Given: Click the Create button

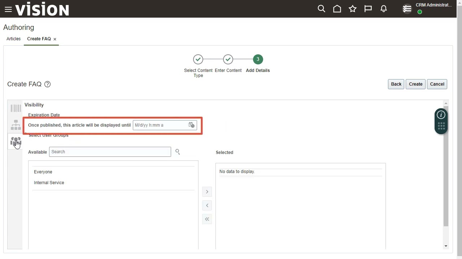Looking at the screenshot, I should pos(415,84).
